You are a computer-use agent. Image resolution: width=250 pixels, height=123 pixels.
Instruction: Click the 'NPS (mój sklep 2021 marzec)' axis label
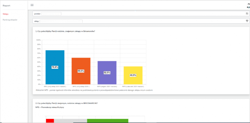55,86
